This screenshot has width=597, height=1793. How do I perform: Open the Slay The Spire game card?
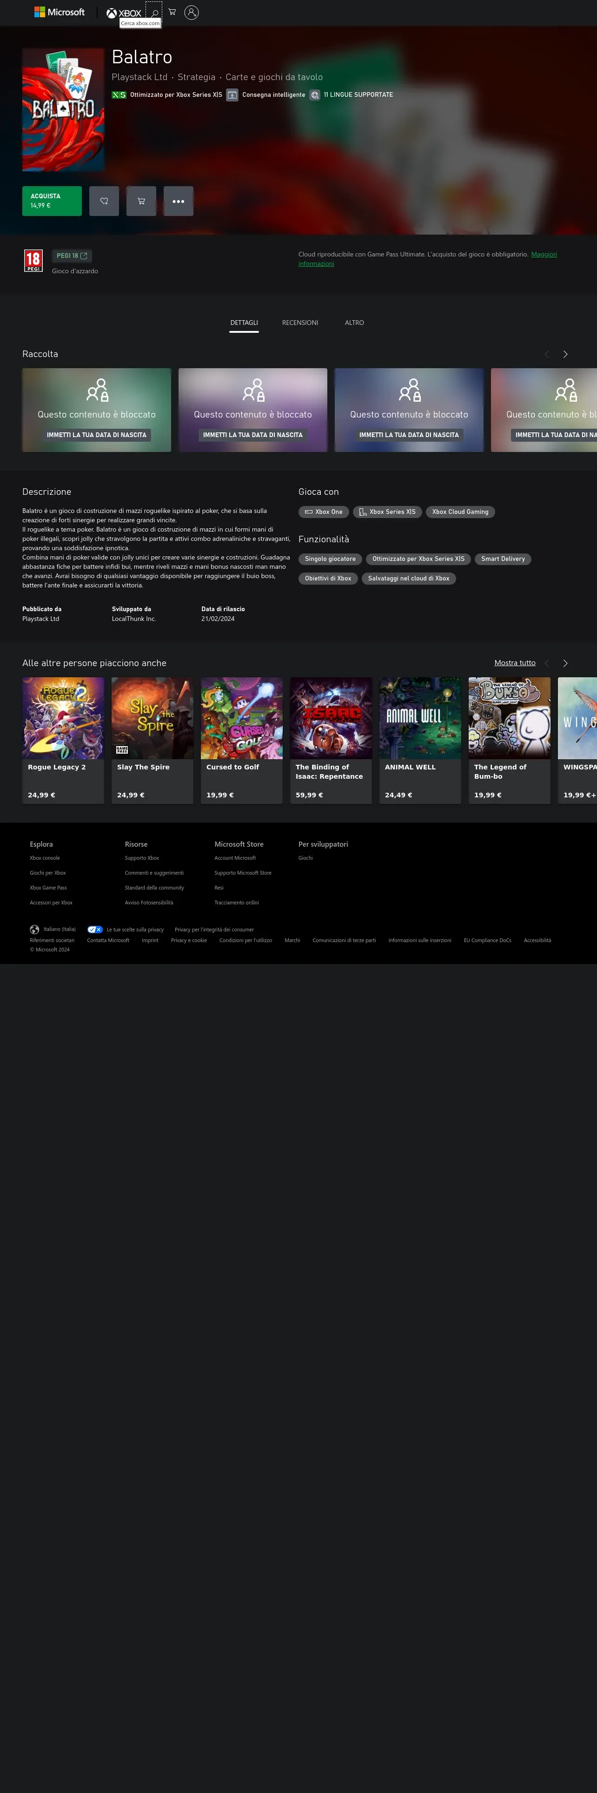[x=152, y=741]
